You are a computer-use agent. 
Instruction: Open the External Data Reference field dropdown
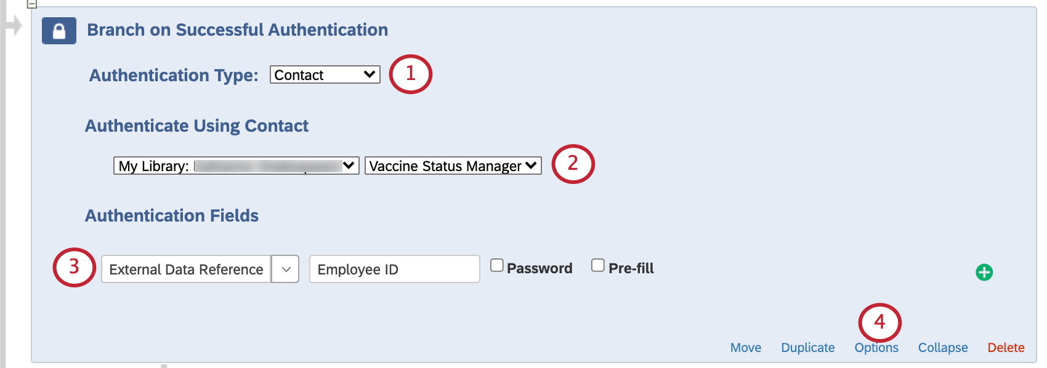tap(186, 269)
